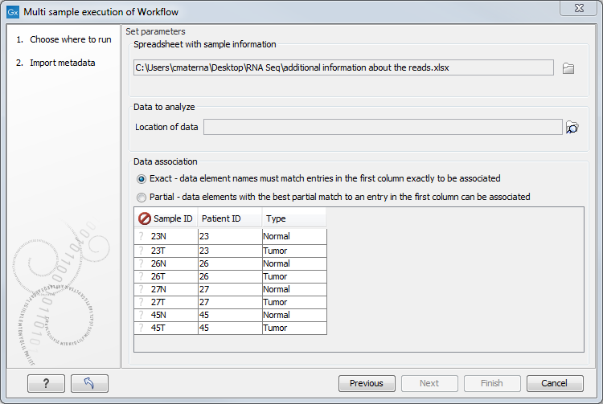Screen dimensions: 603x404
Task: Click Normal type in 26N row
Action: (x=294, y=263)
